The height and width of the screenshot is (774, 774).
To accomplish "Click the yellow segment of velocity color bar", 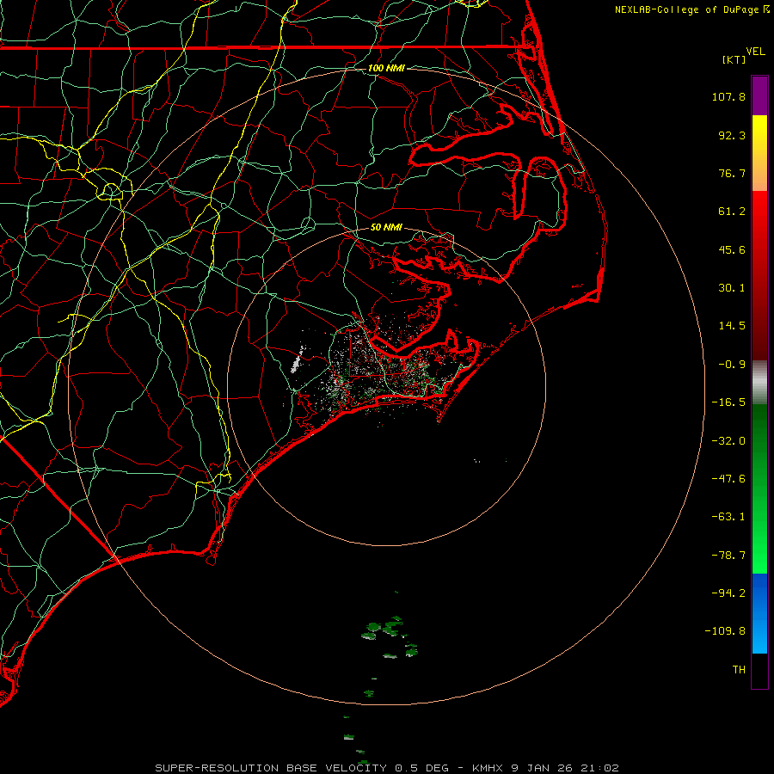I will (x=759, y=133).
